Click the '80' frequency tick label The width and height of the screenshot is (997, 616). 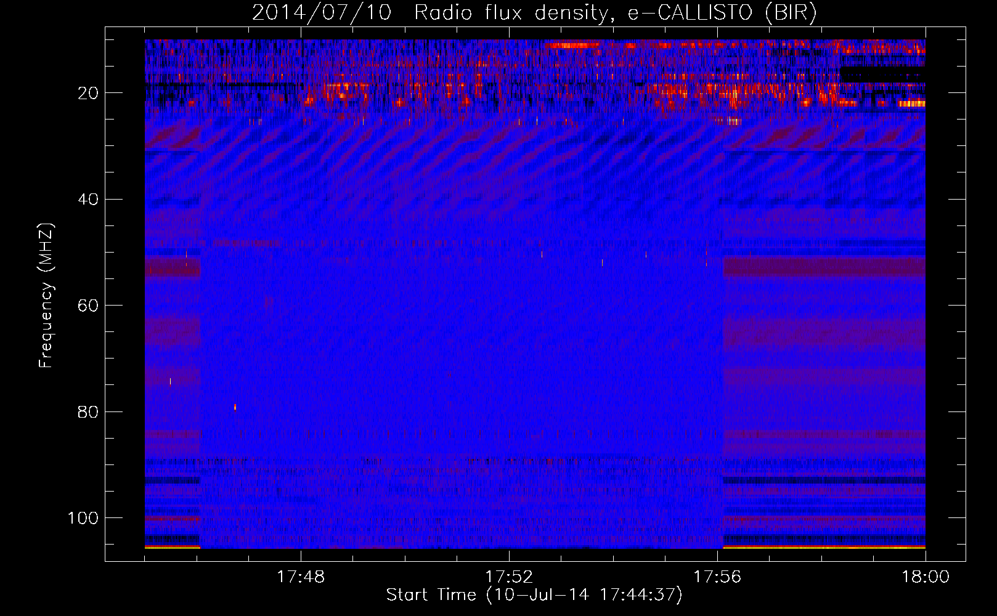(88, 411)
